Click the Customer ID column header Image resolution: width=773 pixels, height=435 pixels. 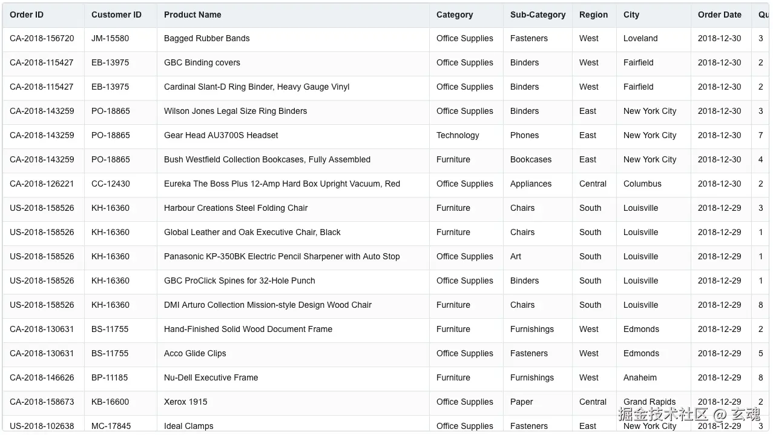(x=116, y=15)
